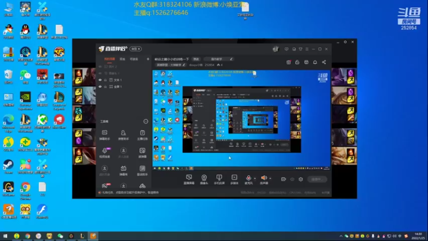428x241 pixels.
Task: Open Chrome from the taskbar
Action: coord(28,236)
